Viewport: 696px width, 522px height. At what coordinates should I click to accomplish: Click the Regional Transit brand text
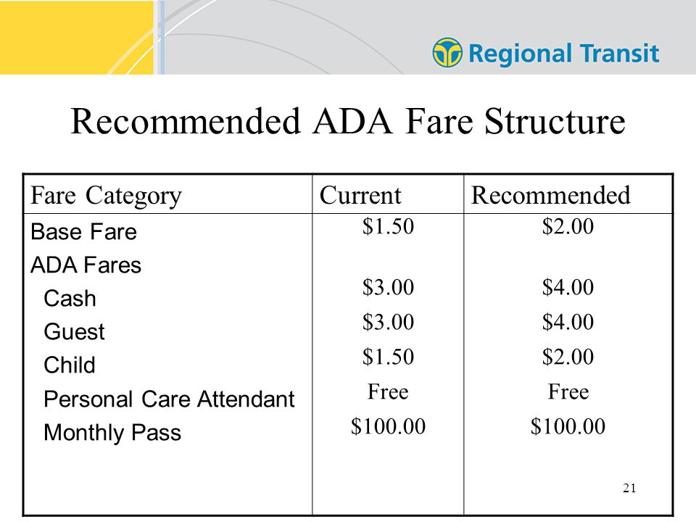564,54
